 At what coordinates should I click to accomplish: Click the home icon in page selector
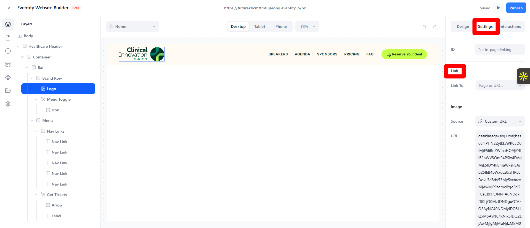pyautogui.click(x=111, y=26)
